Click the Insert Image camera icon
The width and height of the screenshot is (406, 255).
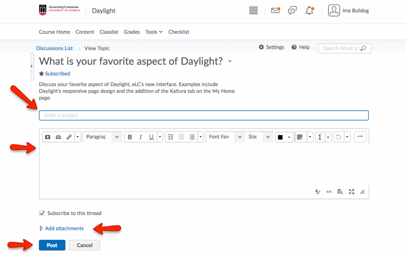[58, 137]
